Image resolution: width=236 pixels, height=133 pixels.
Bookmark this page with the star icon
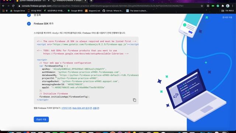202,6
